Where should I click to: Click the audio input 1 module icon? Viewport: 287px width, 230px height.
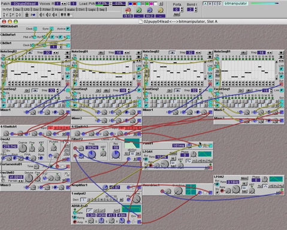pyautogui.click(x=42, y=15)
